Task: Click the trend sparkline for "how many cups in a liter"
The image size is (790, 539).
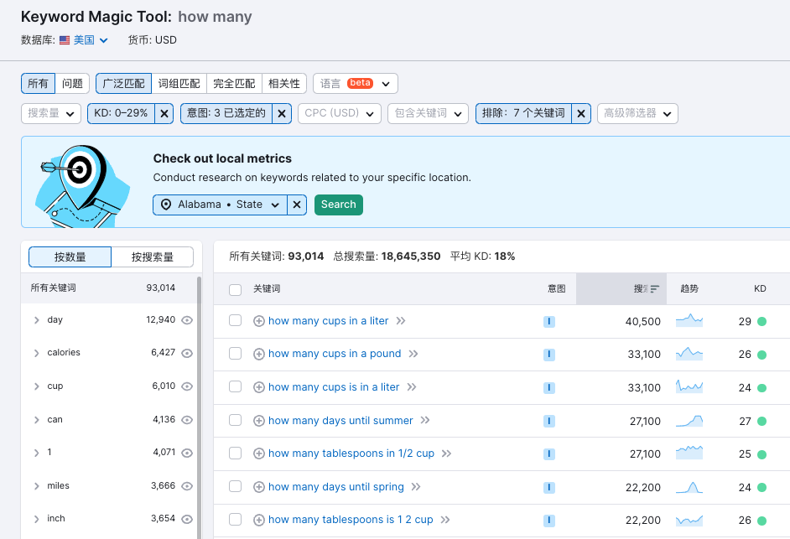Action: (689, 319)
